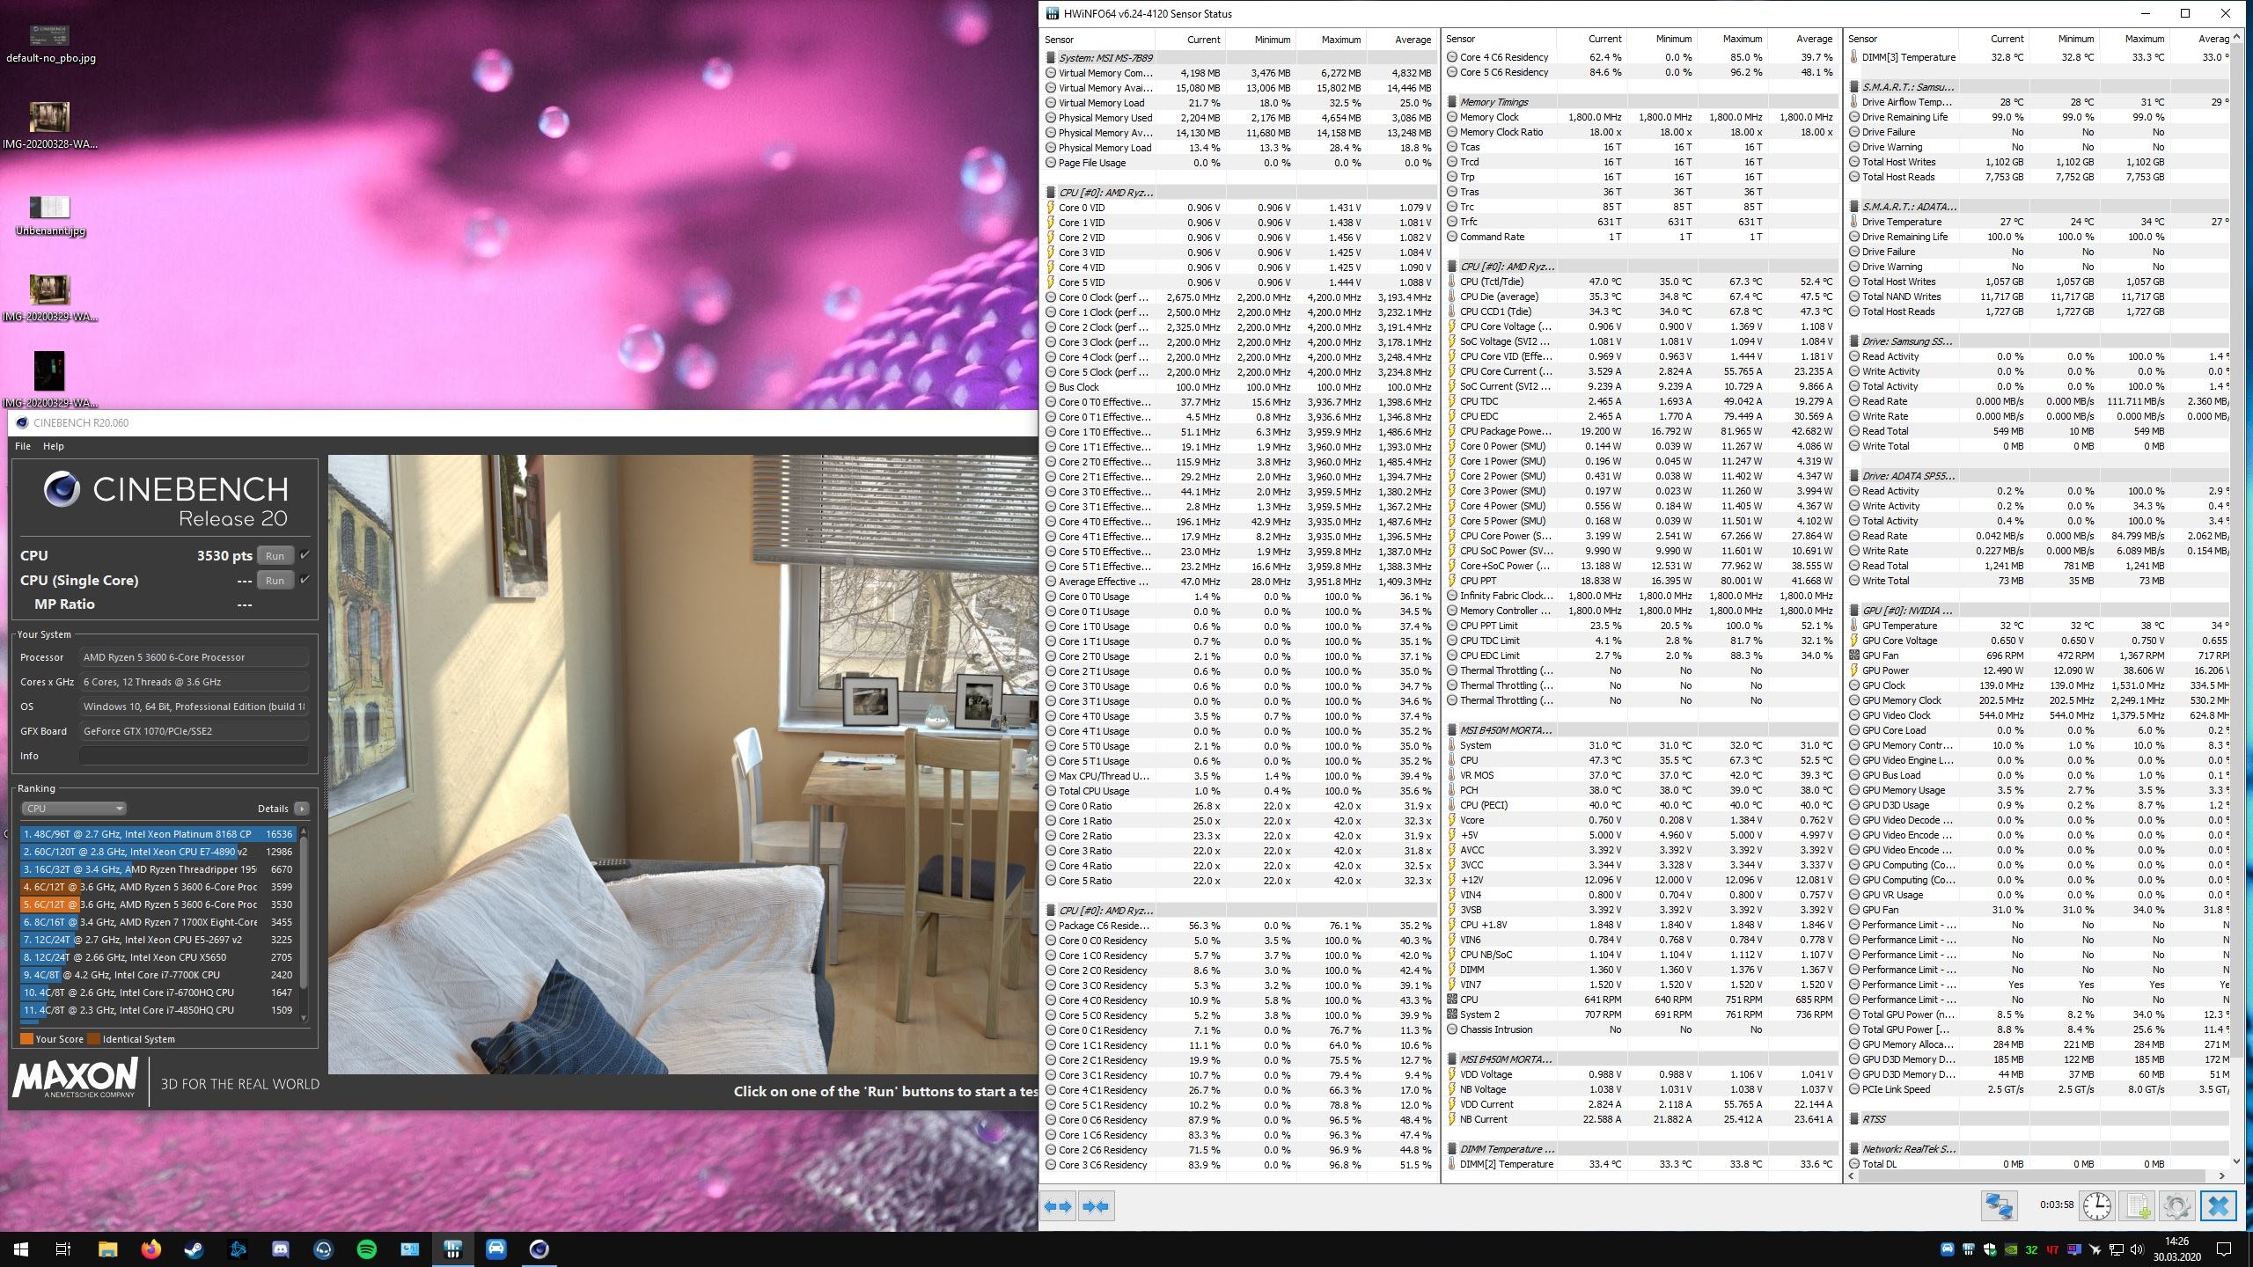2253x1267 pixels.
Task: Select Drive: Samsung SS... group header
Action: [x=2039, y=341]
